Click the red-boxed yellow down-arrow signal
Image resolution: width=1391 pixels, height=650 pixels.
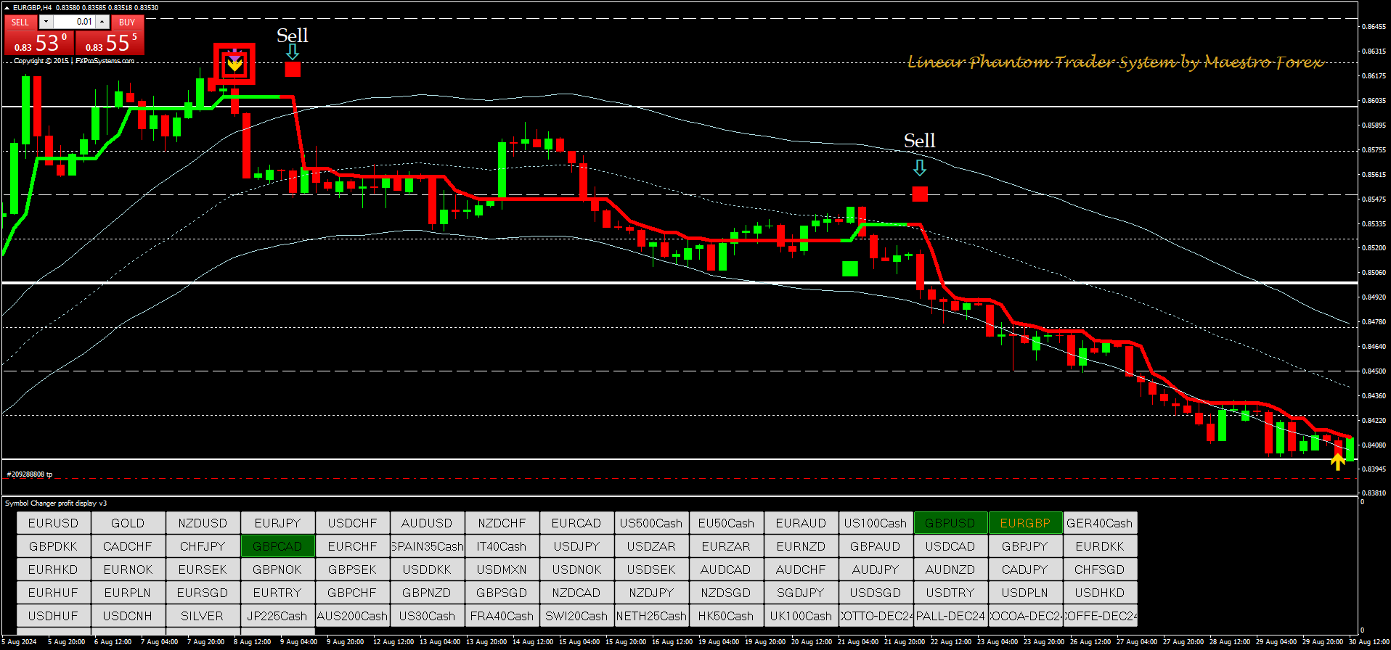click(x=234, y=64)
